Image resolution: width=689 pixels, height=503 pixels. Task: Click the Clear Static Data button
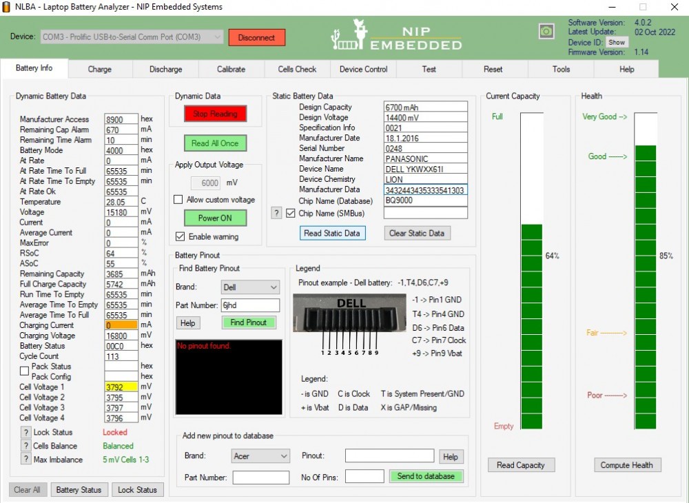click(x=417, y=234)
